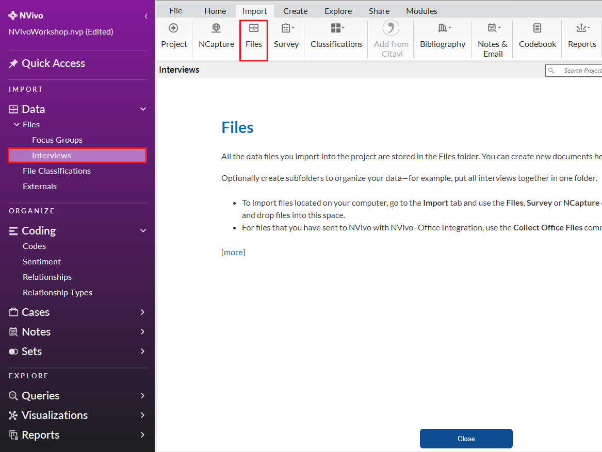Click the Visualizations section icon
This screenshot has height=452, width=602.
click(x=13, y=415)
